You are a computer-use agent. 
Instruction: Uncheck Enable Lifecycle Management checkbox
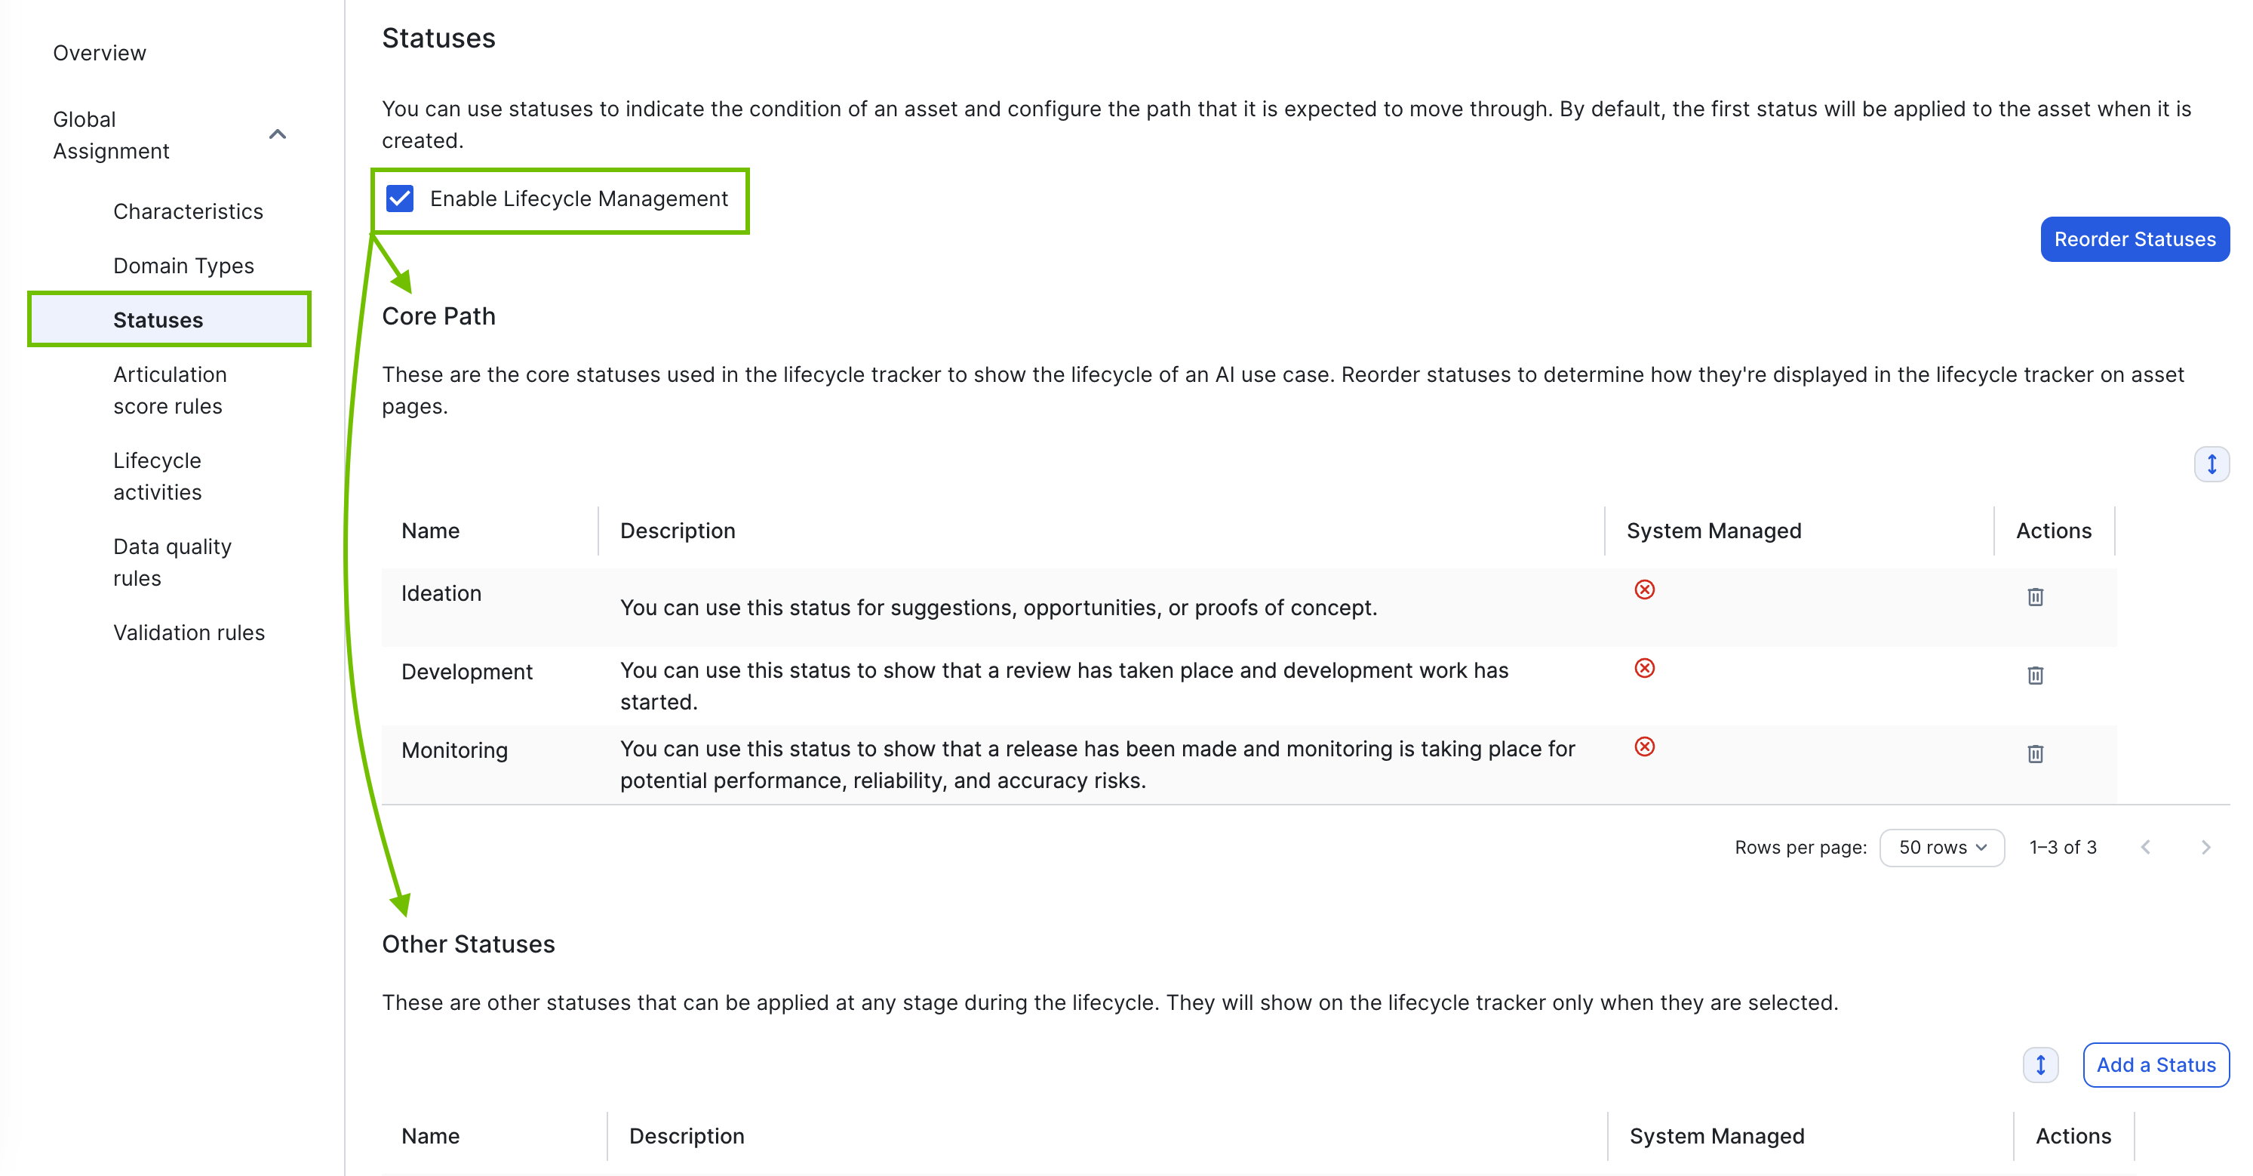click(401, 199)
